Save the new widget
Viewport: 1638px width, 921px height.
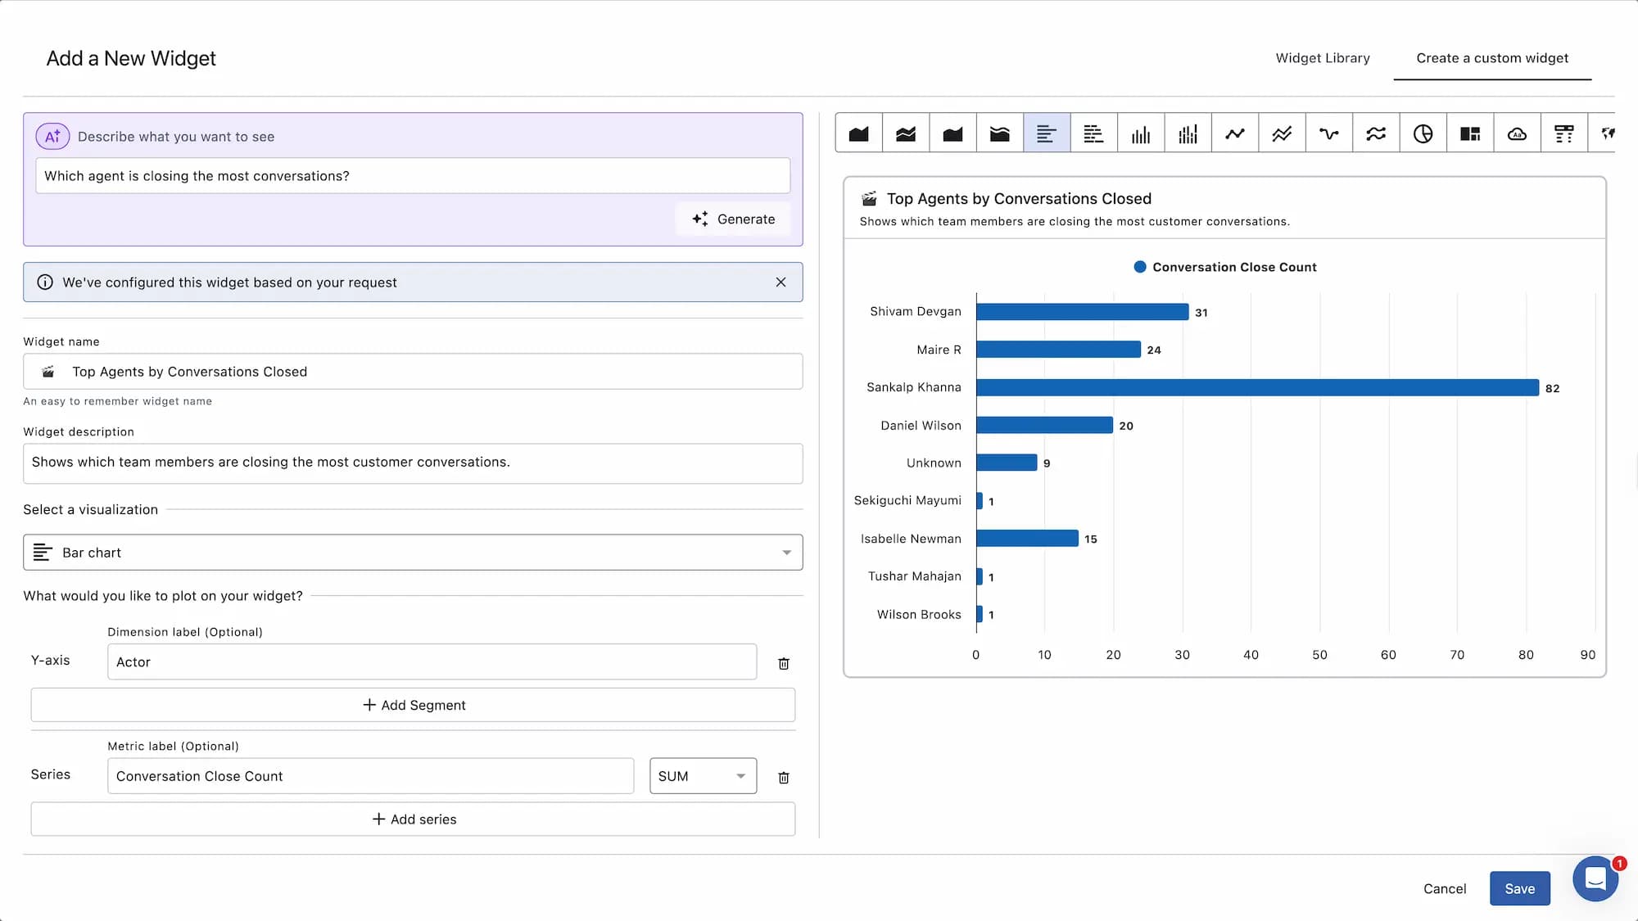point(1519,888)
